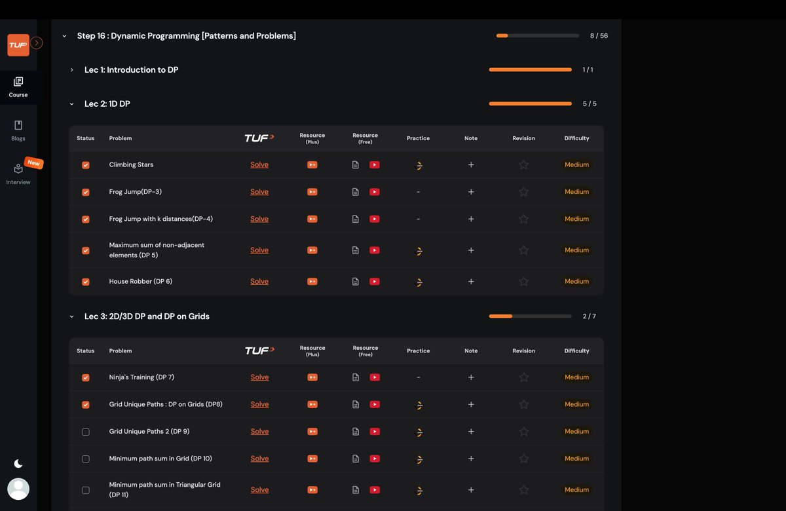Check Grid Unique Paths 2 (DP 9) checkbox
Screen dimensions: 786x511
(86, 432)
